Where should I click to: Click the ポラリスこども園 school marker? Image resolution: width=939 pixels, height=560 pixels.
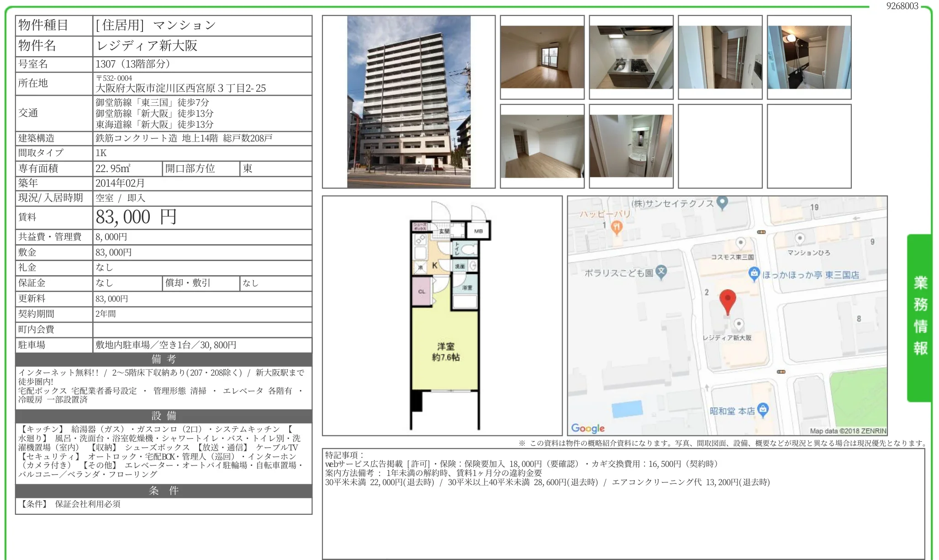coord(661,272)
